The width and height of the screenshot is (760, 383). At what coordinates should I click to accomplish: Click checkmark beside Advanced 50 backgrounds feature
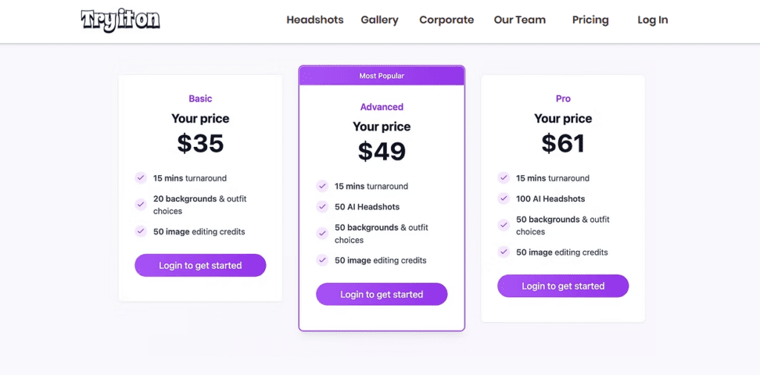pos(322,233)
